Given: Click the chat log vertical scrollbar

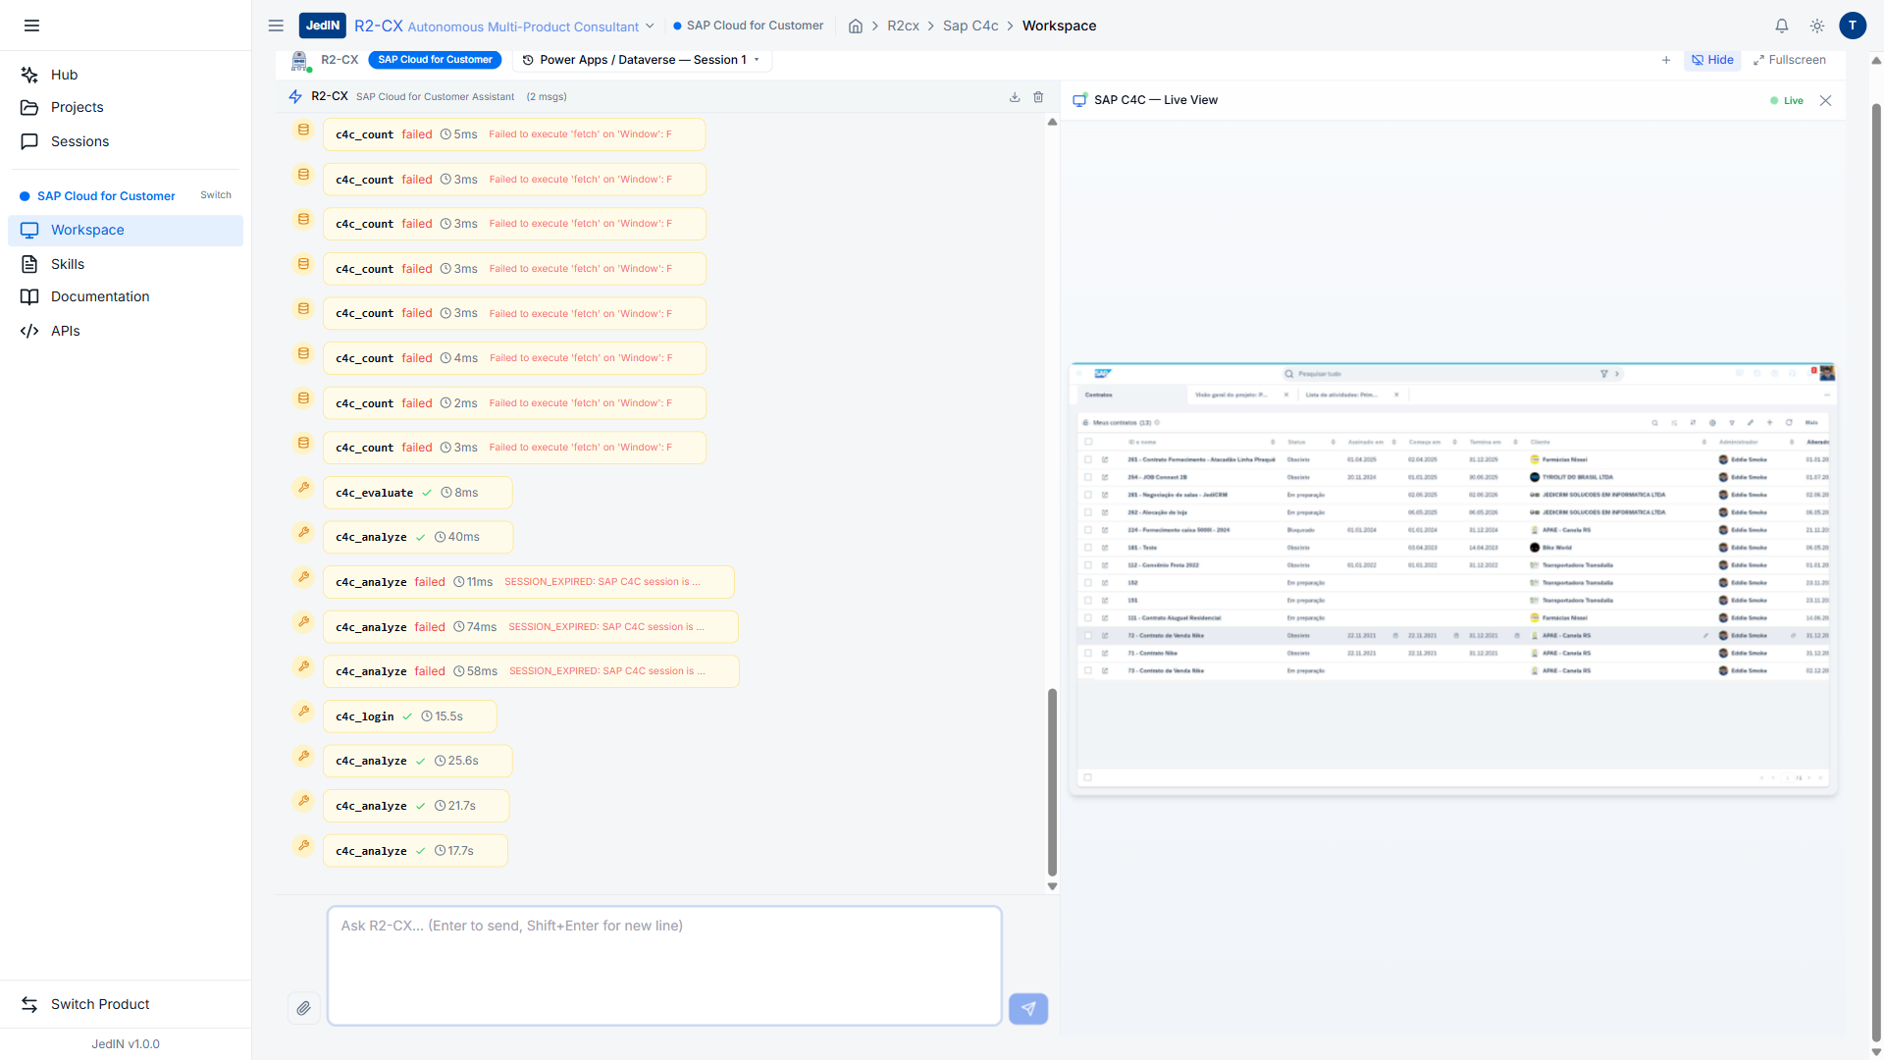Looking at the screenshot, I should click(x=1052, y=780).
